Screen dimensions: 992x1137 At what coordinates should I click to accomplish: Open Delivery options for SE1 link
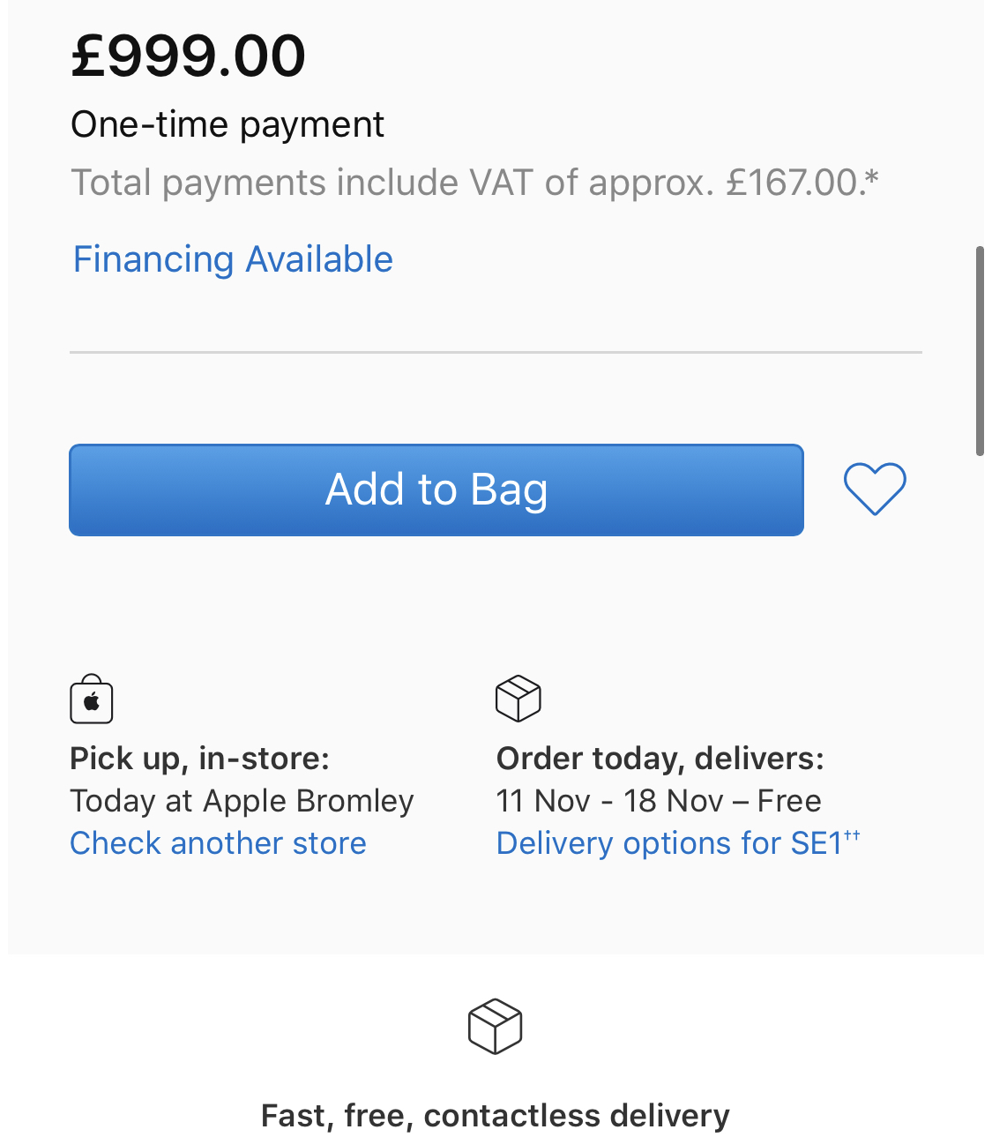668,843
